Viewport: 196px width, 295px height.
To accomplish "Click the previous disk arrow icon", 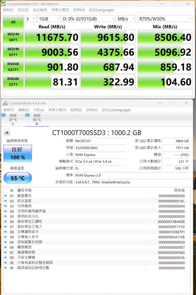I will click(7, 132).
